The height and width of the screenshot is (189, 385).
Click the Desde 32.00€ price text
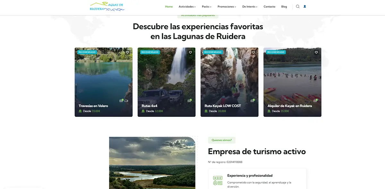tap(154, 111)
